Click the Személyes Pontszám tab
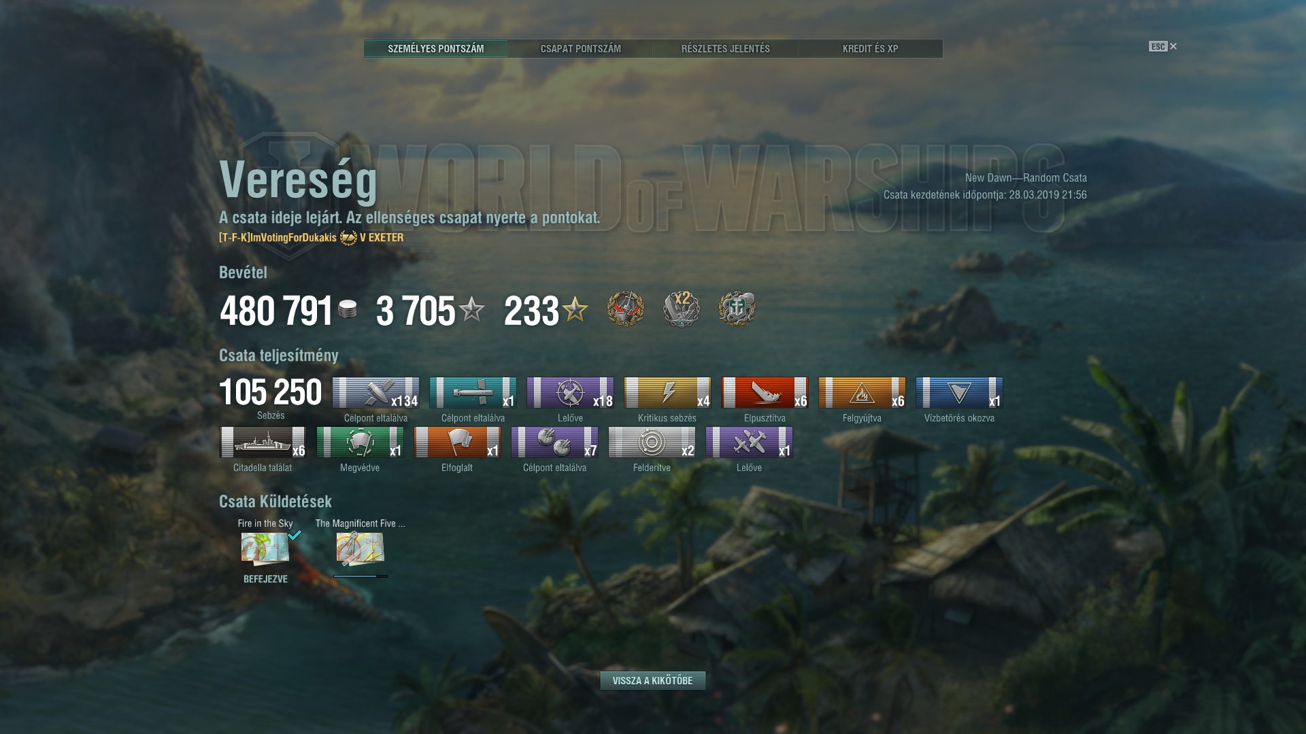1306x734 pixels. click(435, 48)
